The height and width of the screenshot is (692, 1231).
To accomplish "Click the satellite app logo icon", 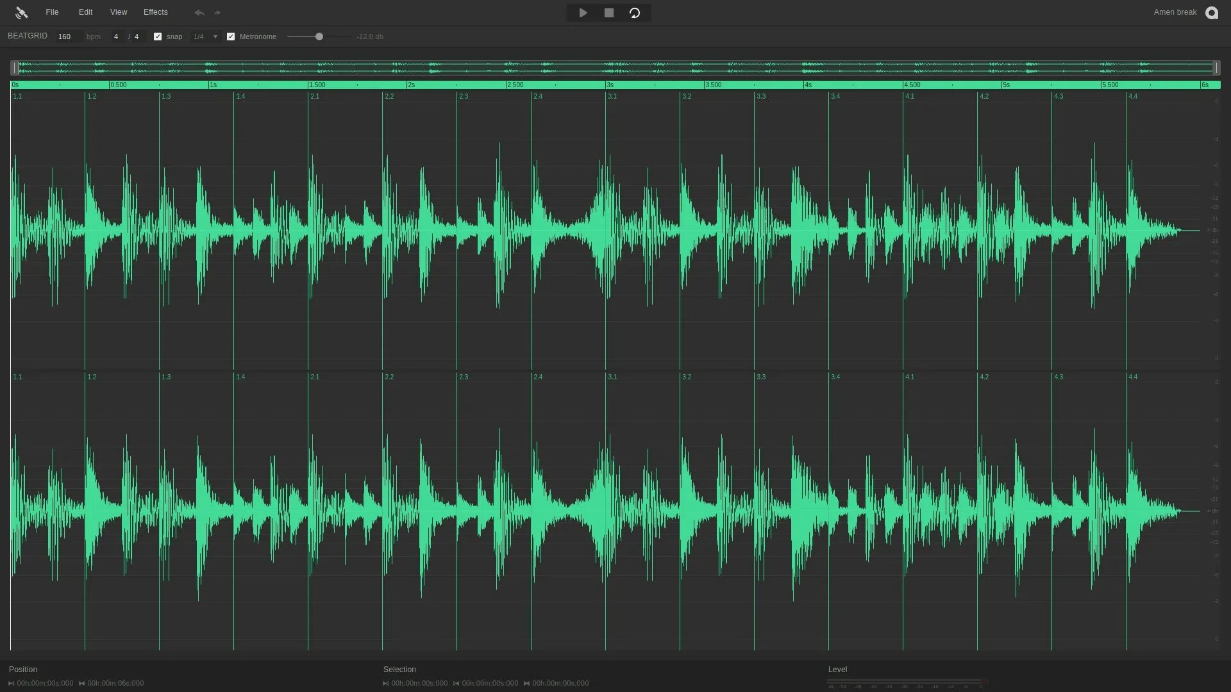I will click(21, 13).
